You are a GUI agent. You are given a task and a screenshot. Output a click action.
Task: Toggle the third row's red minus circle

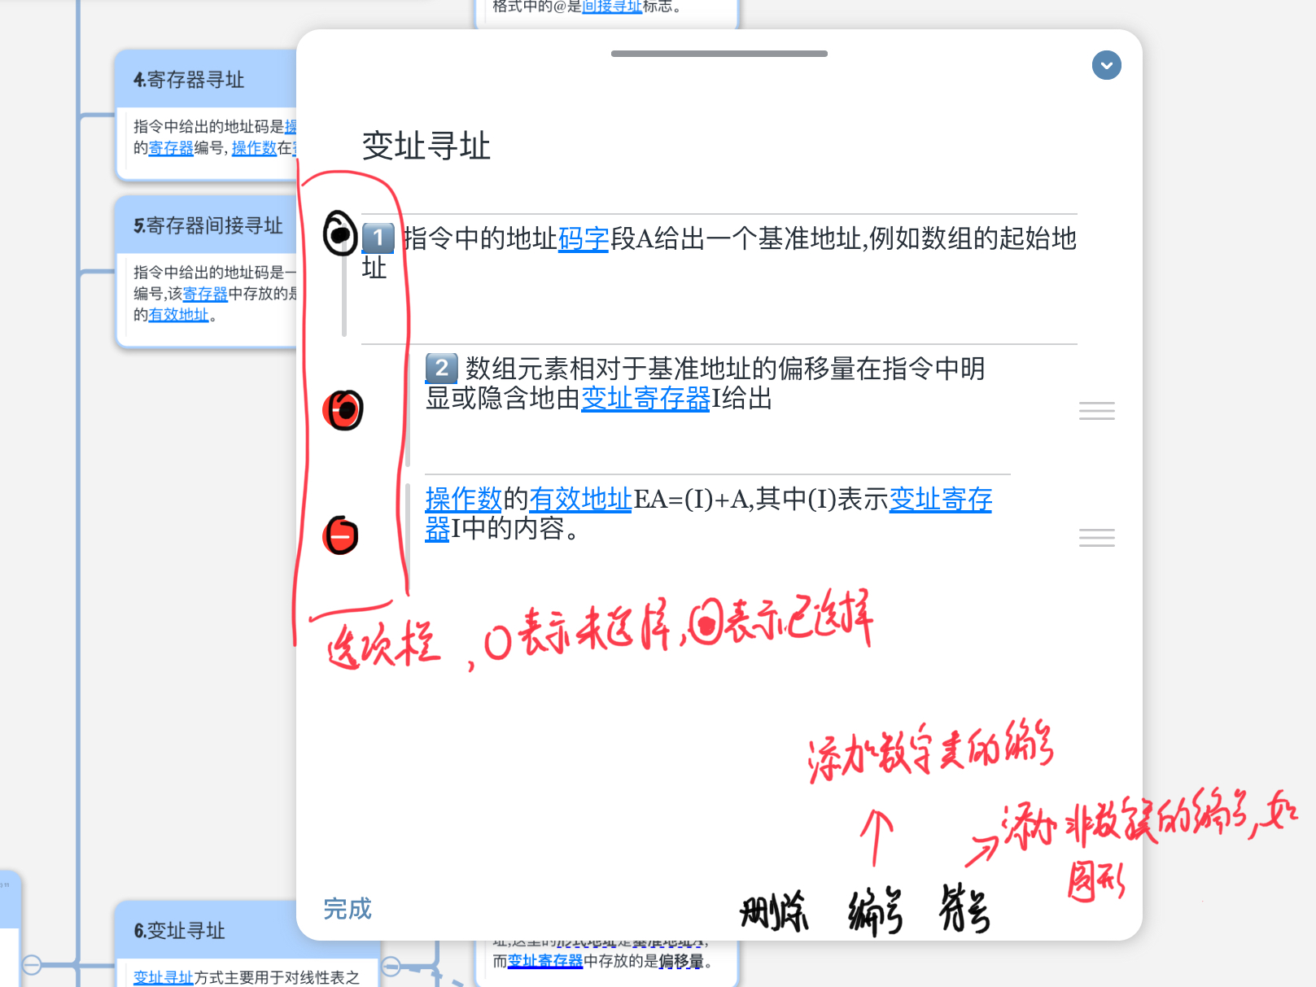(341, 536)
